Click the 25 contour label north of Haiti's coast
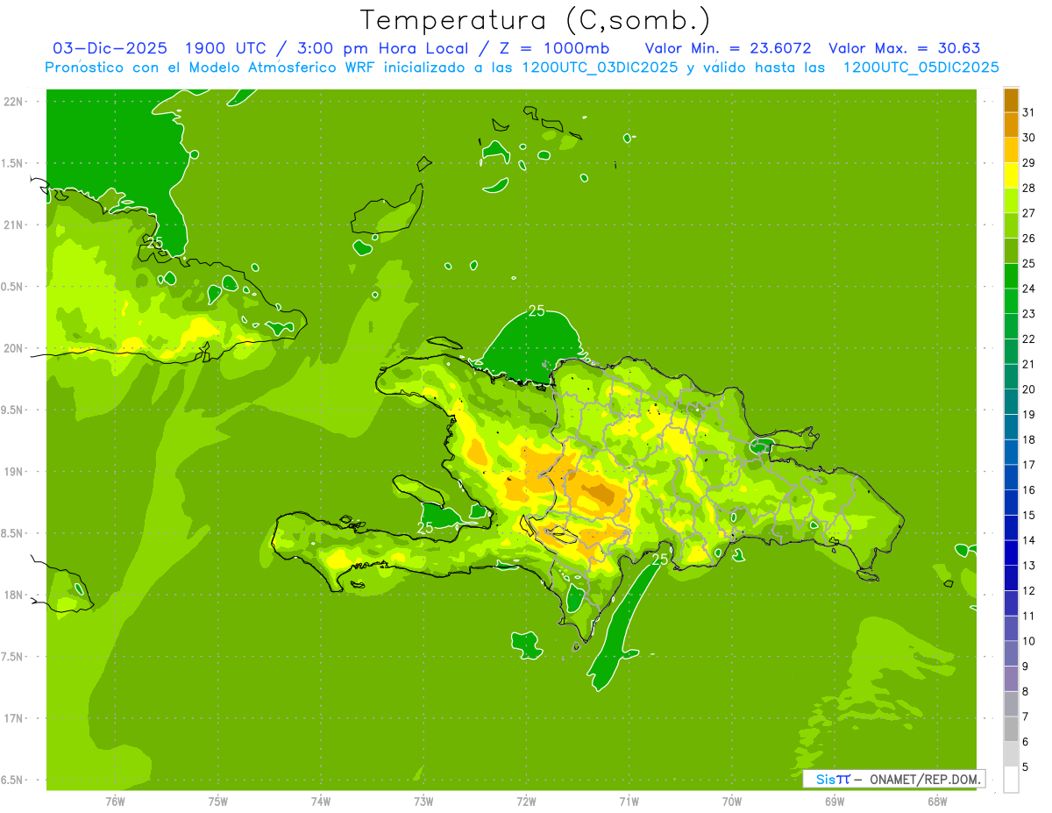 537,310
